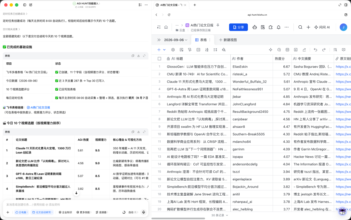Image resolution: width=351 pixels, height=220 pixels.
Task: Open the fill color paint bucket tool
Action: [224, 50]
